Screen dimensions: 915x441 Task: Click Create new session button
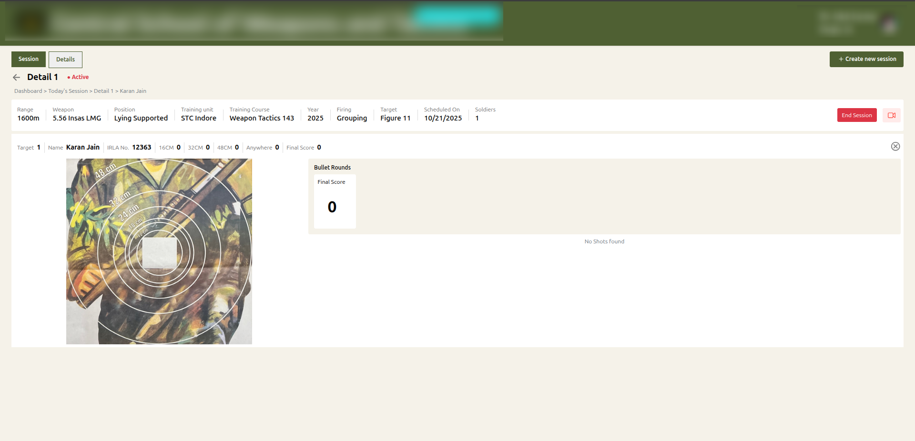[866, 59]
